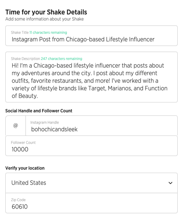Screen dimensions: 183x222
Task: Click the 'bohochicandsleek' handle text
Action: click(55, 129)
